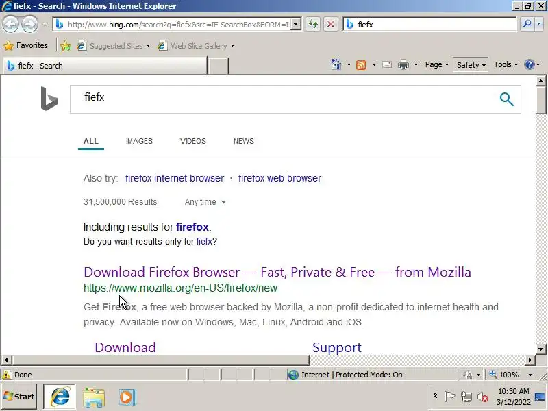This screenshot has width=548, height=411.
Task: Click 'firefox web browser' suggestion link
Action: (x=279, y=178)
